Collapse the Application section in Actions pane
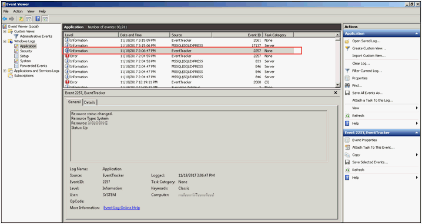The width and height of the screenshot is (422, 224). pos(417,34)
